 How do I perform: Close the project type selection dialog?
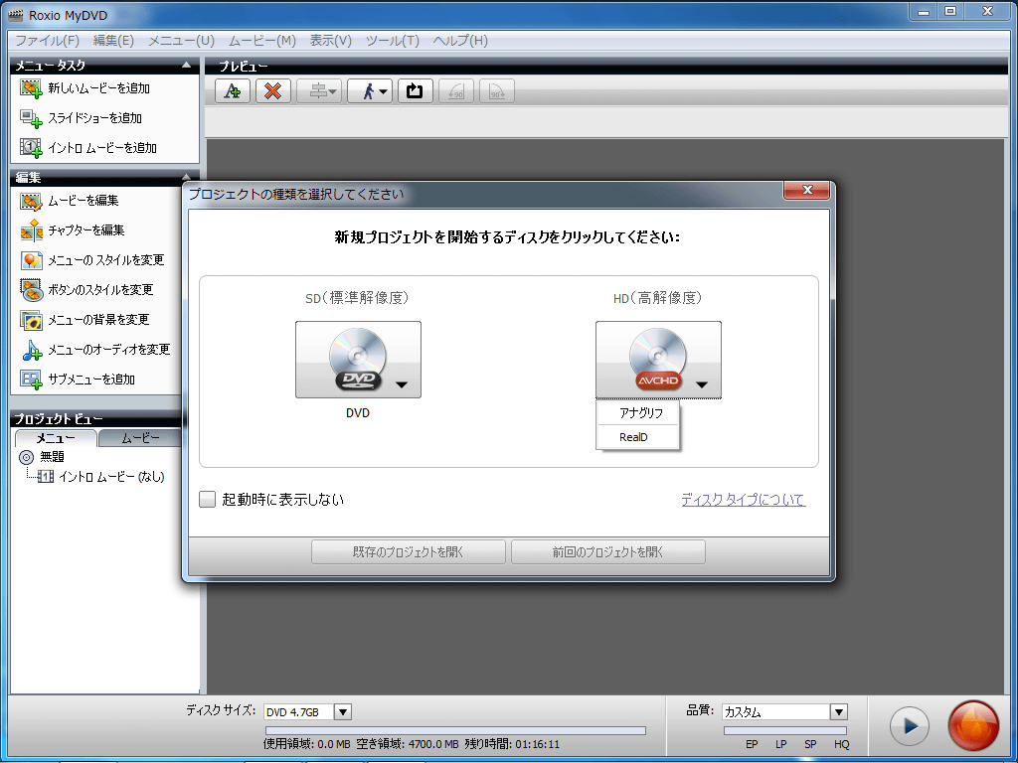[807, 190]
